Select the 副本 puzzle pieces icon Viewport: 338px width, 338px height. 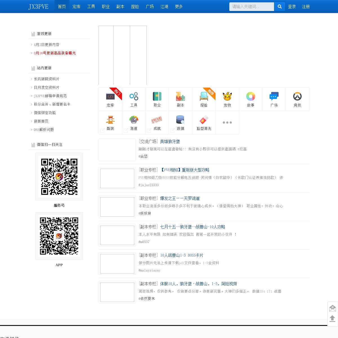(x=181, y=96)
